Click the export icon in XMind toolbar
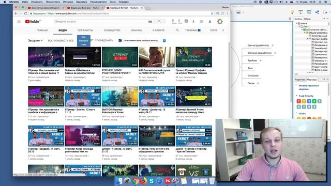 (x=325, y=12)
